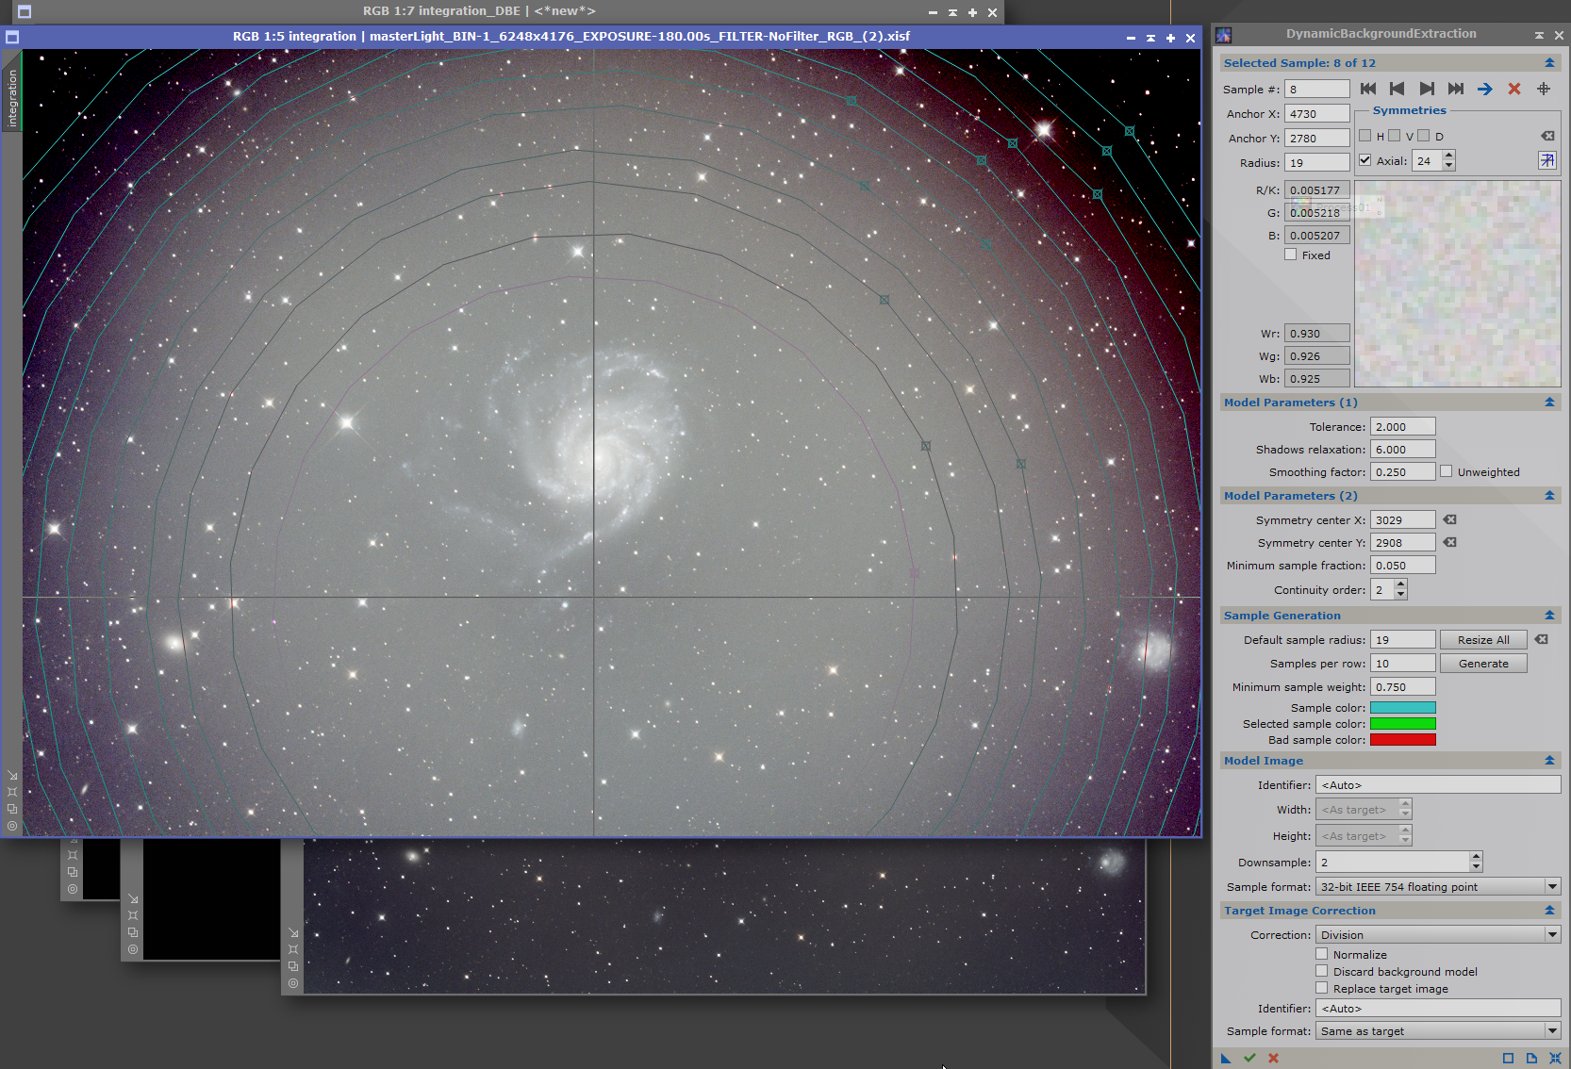
Task: Jump to last sample
Action: tap(1456, 89)
